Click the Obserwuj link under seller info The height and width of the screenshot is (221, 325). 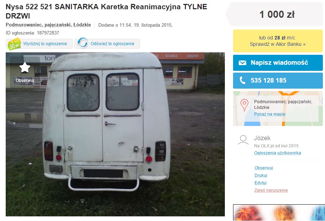click(264, 168)
